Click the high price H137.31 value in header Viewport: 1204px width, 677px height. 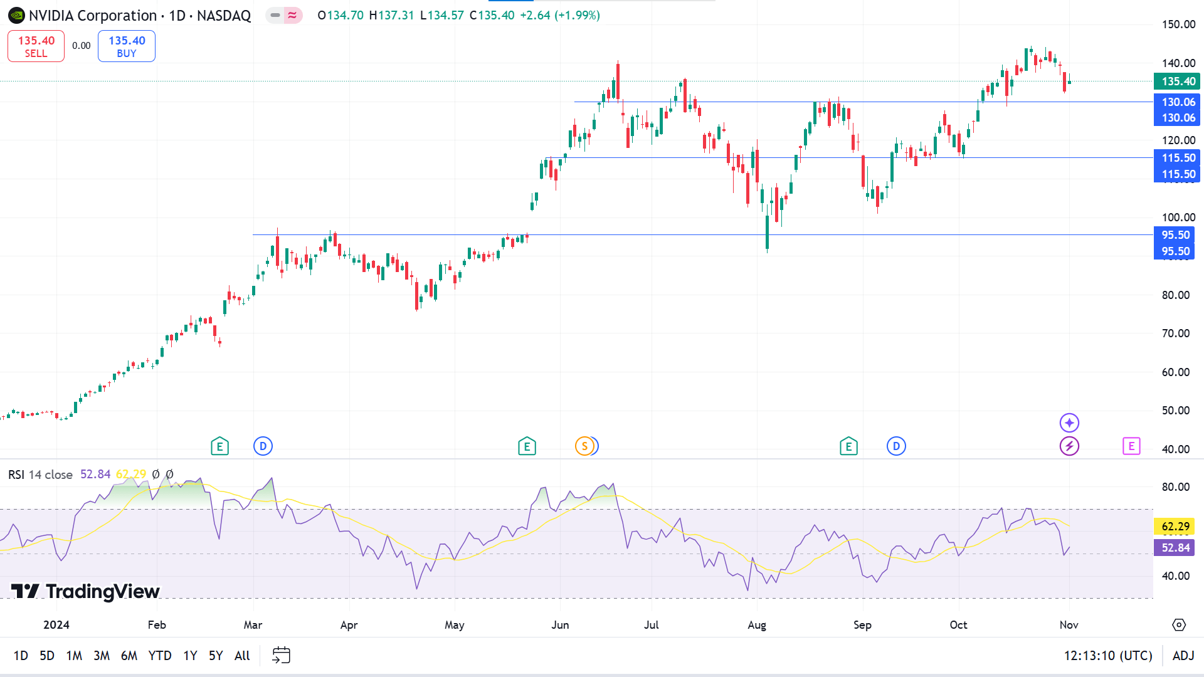pyautogui.click(x=391, y=15)
